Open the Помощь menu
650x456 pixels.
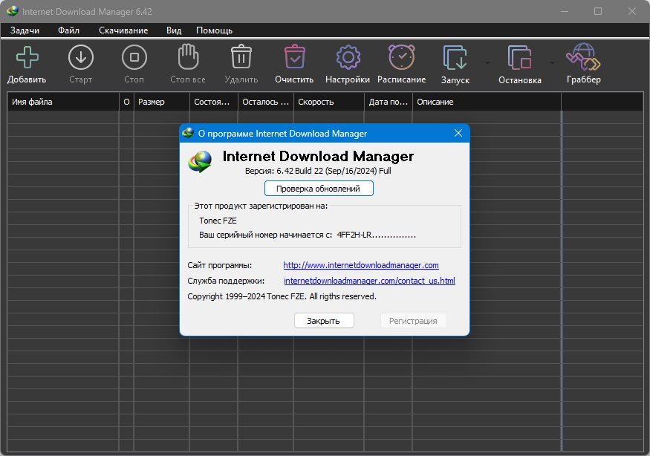click(214, 30)
